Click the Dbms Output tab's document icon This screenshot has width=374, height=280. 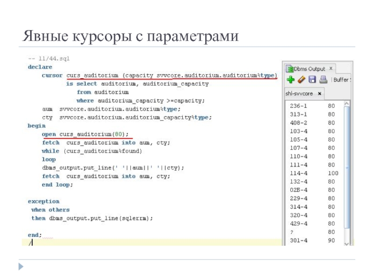pos(289,69)
